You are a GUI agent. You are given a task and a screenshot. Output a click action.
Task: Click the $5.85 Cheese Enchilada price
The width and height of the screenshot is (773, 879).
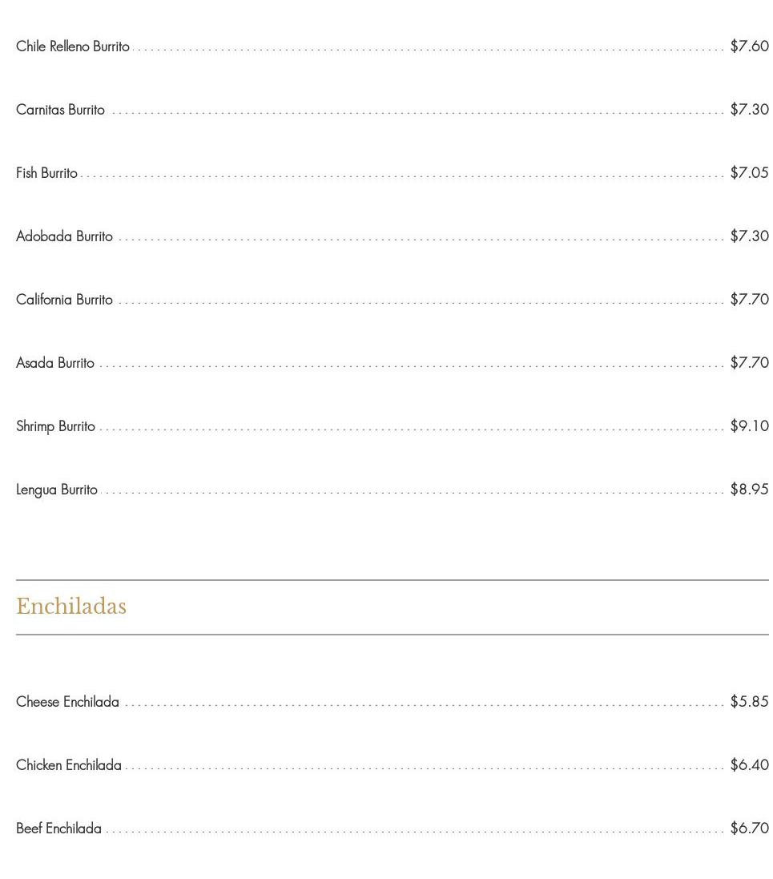pyautogui.click(x=749, y=702)
